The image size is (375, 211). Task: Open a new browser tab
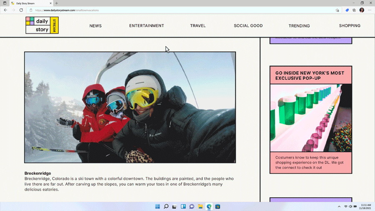click(x=57, y=3)
